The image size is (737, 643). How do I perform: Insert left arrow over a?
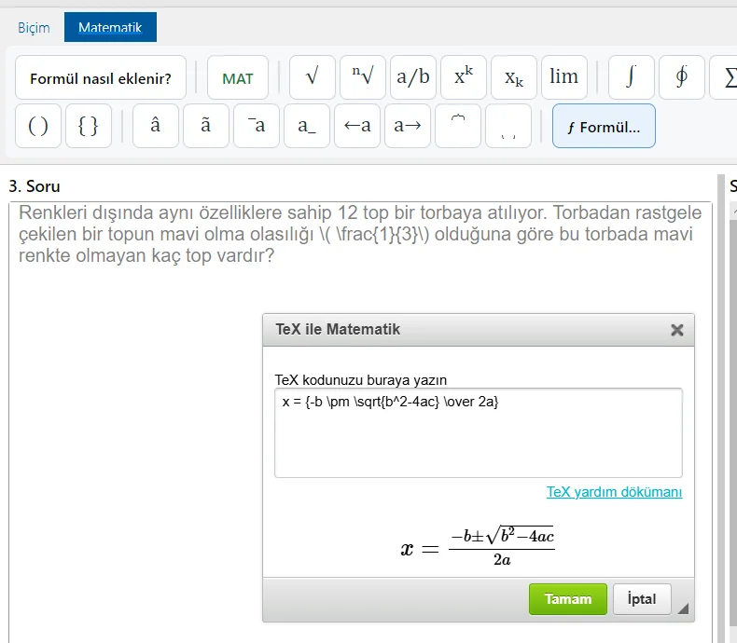[x=356, y=126]
